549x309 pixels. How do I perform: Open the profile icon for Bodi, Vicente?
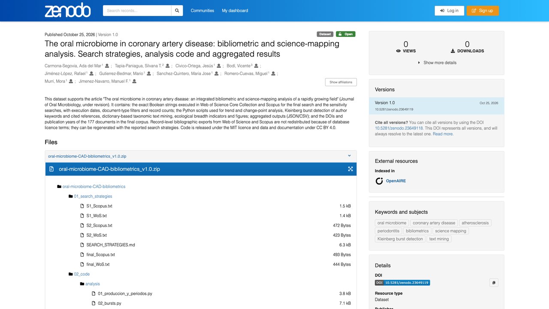[x=256, y=66]
